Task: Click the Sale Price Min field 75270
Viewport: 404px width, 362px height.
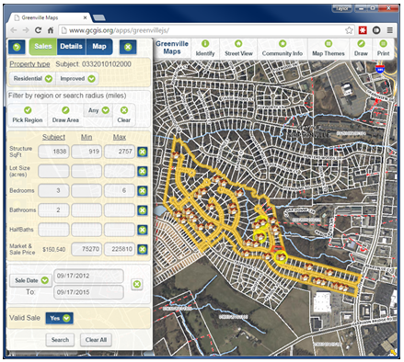Action: click(87, 249)
